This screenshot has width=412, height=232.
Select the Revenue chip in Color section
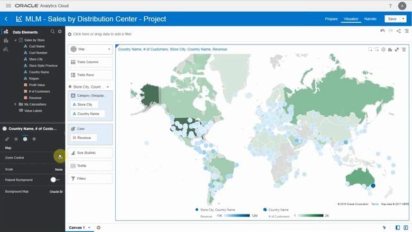click(84, 138)
